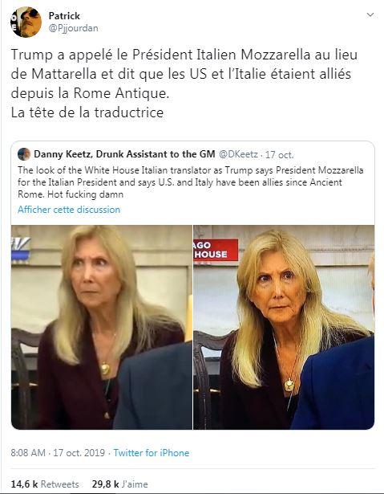The width and height of the screenshot is (384, 494).
Task: Open the left photo of the translator
Action: click(102, 327)
